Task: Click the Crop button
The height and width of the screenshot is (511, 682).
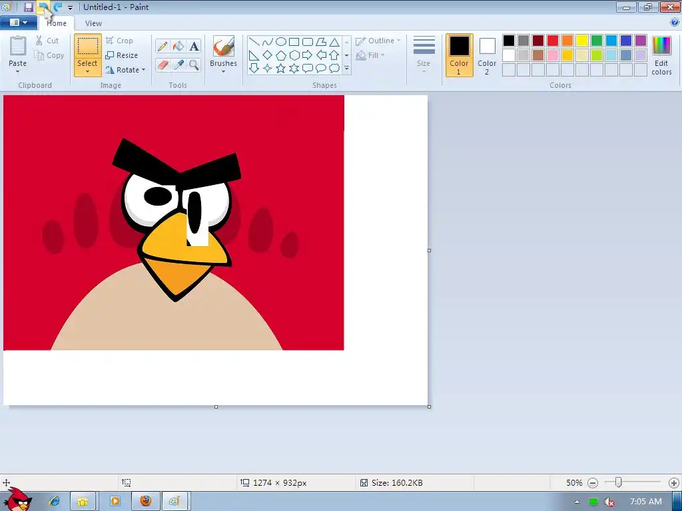Action: (x=119, y=41)
